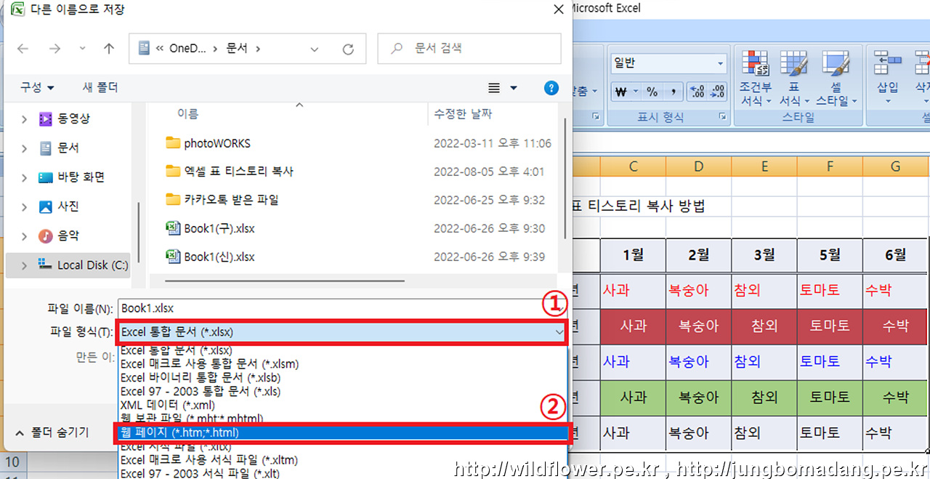Open the 표시 형식 dialog launcher
The height and width of the screenshot is (479, 930).
click(x=723, y=117)
